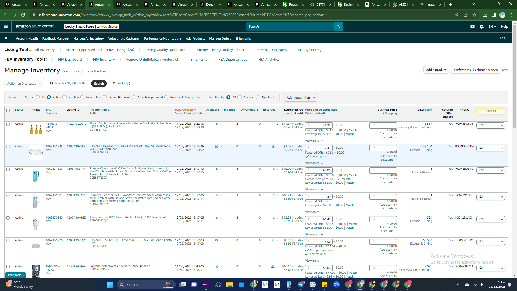
Task: Click the Add a product button
Action: (436, 70)
